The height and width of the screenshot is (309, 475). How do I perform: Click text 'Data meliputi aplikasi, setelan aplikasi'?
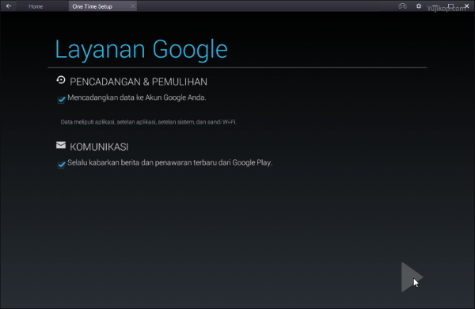pyautogui.click(x=108, y=122)
